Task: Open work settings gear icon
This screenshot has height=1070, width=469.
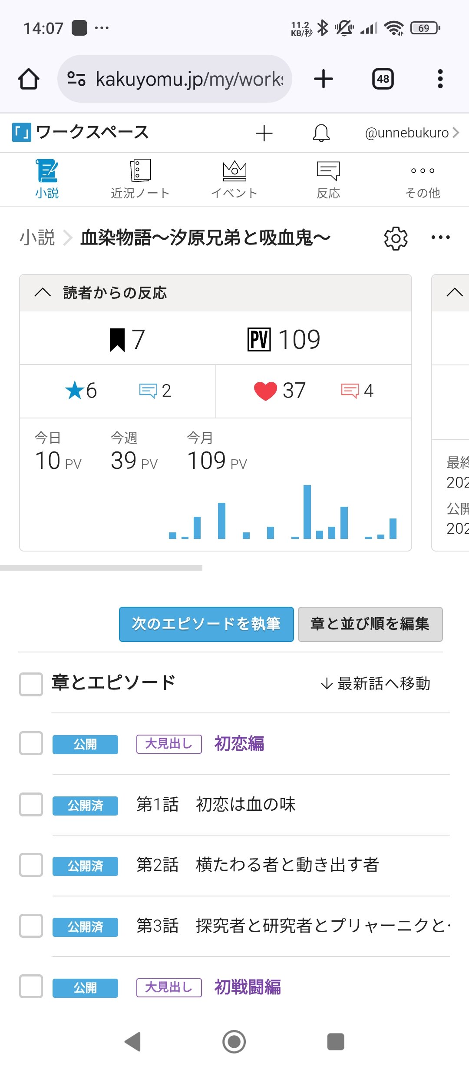Action: point(396,238)
